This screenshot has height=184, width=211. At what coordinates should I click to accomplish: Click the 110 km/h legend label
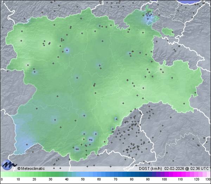[x=180, y=180]
